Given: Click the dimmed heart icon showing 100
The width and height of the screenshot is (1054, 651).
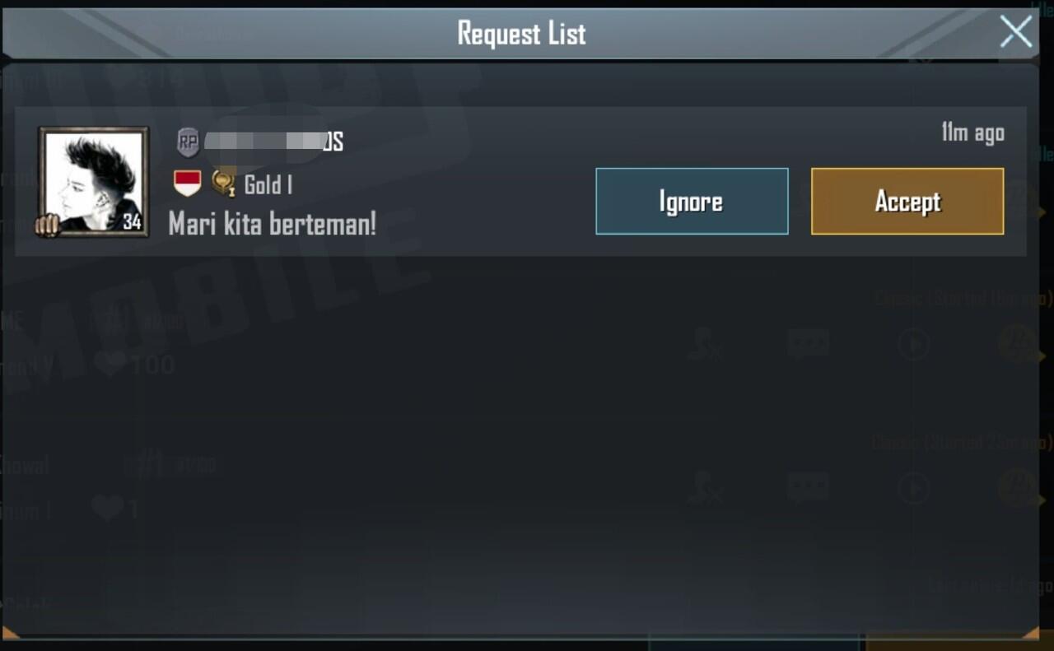Looking at the screenshot, I should 110,363.
